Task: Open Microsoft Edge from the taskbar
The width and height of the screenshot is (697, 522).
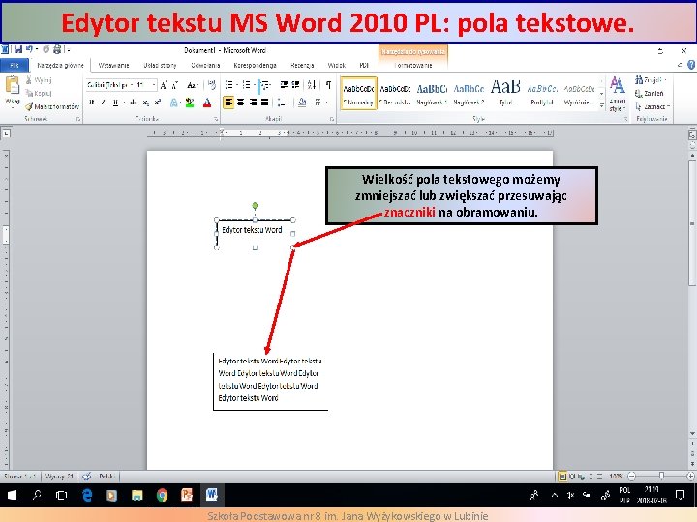Action: pyautogui.click(x=87, y=495)
